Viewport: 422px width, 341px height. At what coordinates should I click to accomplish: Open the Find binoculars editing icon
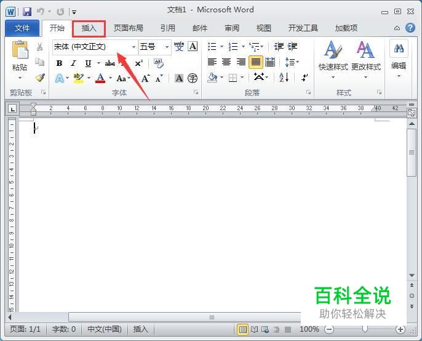(399, 49)
